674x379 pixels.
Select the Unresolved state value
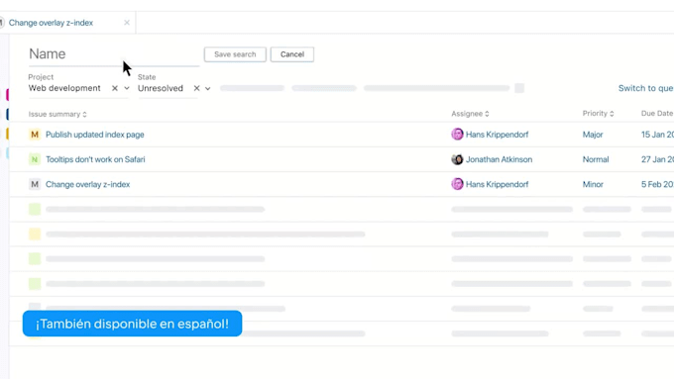(x=161, y=88)
